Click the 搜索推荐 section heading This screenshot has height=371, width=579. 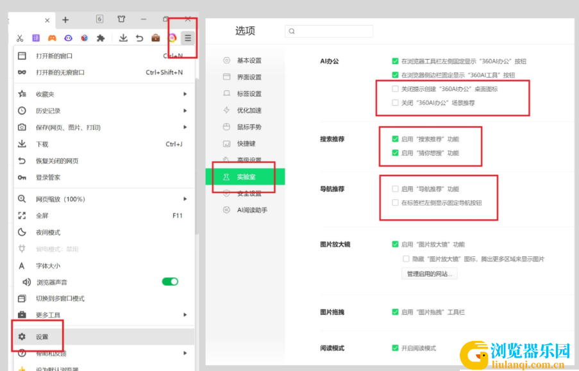pos(332,139)
